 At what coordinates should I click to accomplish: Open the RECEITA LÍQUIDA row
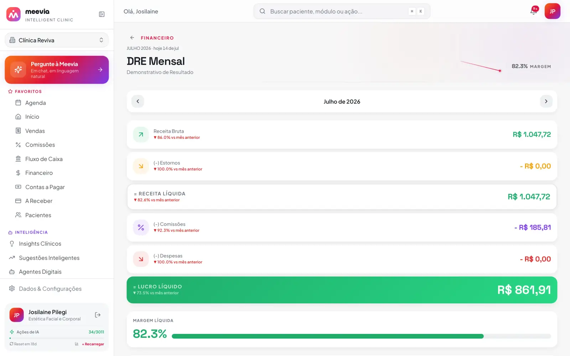point(342,197)
